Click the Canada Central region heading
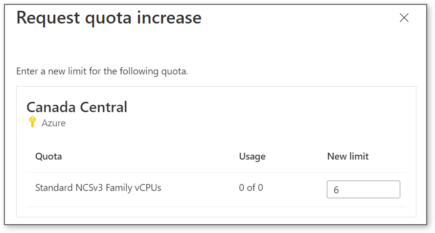 (x=77, y=107)
